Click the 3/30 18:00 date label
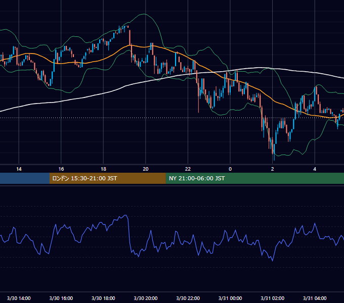The height and width of the screenshot is (303, 344). point(103,298)
